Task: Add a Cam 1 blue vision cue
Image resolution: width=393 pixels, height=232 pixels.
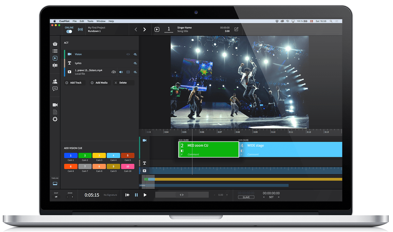Action: pos(70,156)
